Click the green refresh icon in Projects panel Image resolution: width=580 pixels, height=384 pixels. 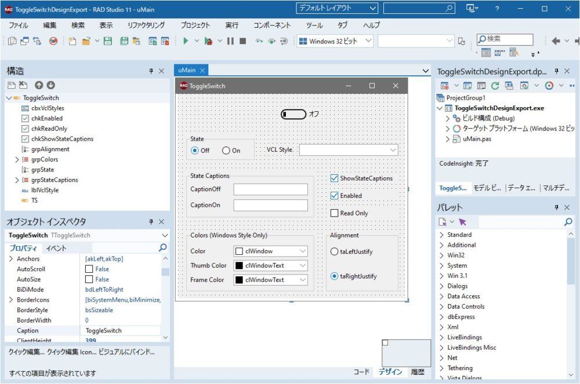[x=495, y=86]
